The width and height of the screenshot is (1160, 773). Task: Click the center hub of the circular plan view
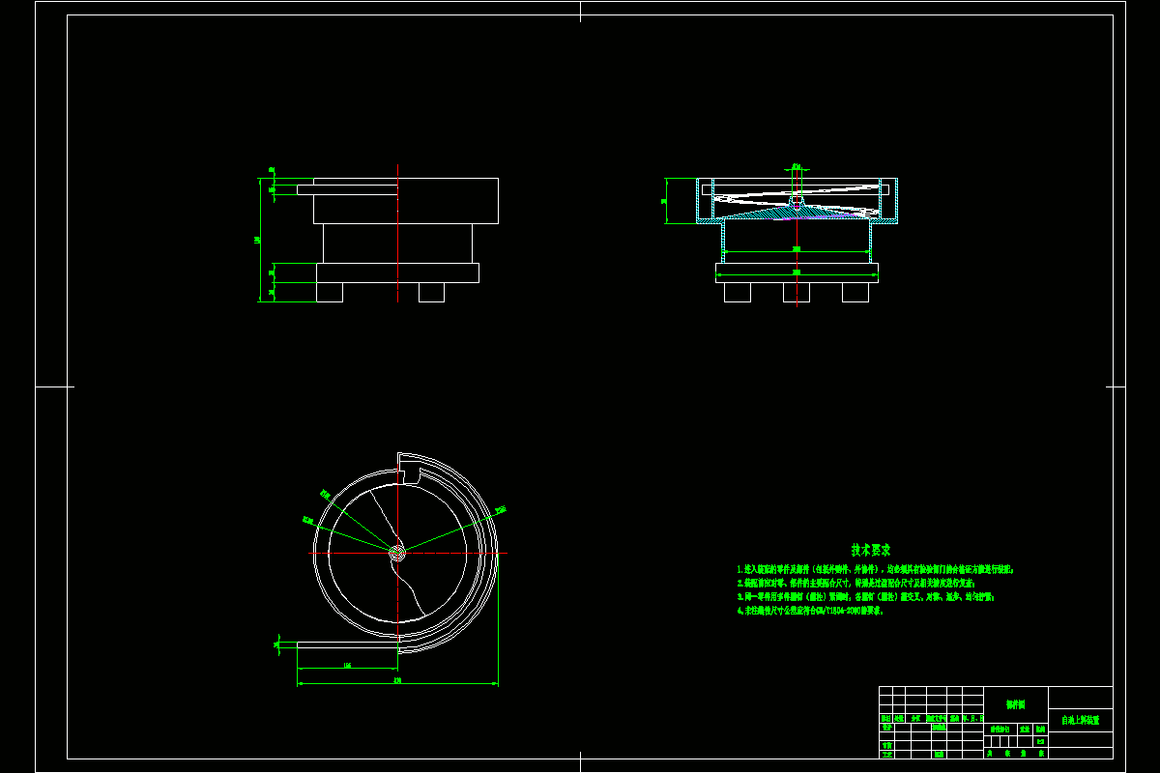click(397, 552)
